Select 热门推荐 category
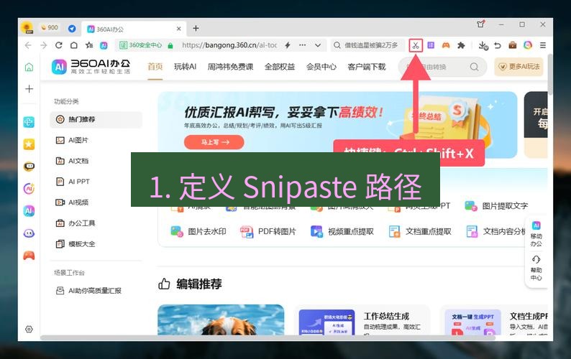 (x=96, y=119)
